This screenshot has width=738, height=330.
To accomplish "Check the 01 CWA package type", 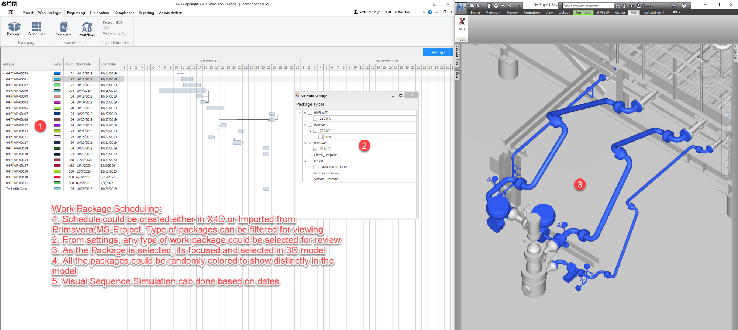I will tap(315, 119).
